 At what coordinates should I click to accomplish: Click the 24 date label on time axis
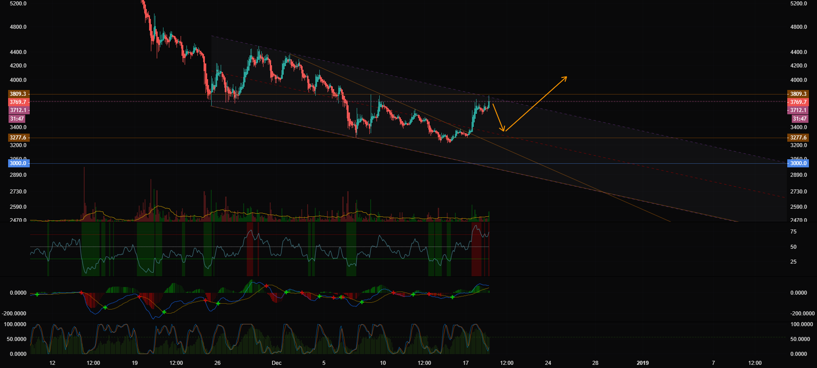(548, 363)
